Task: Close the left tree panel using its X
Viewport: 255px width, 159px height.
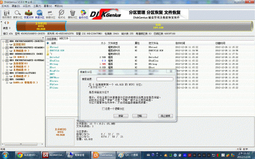Action: coord(43,38)
